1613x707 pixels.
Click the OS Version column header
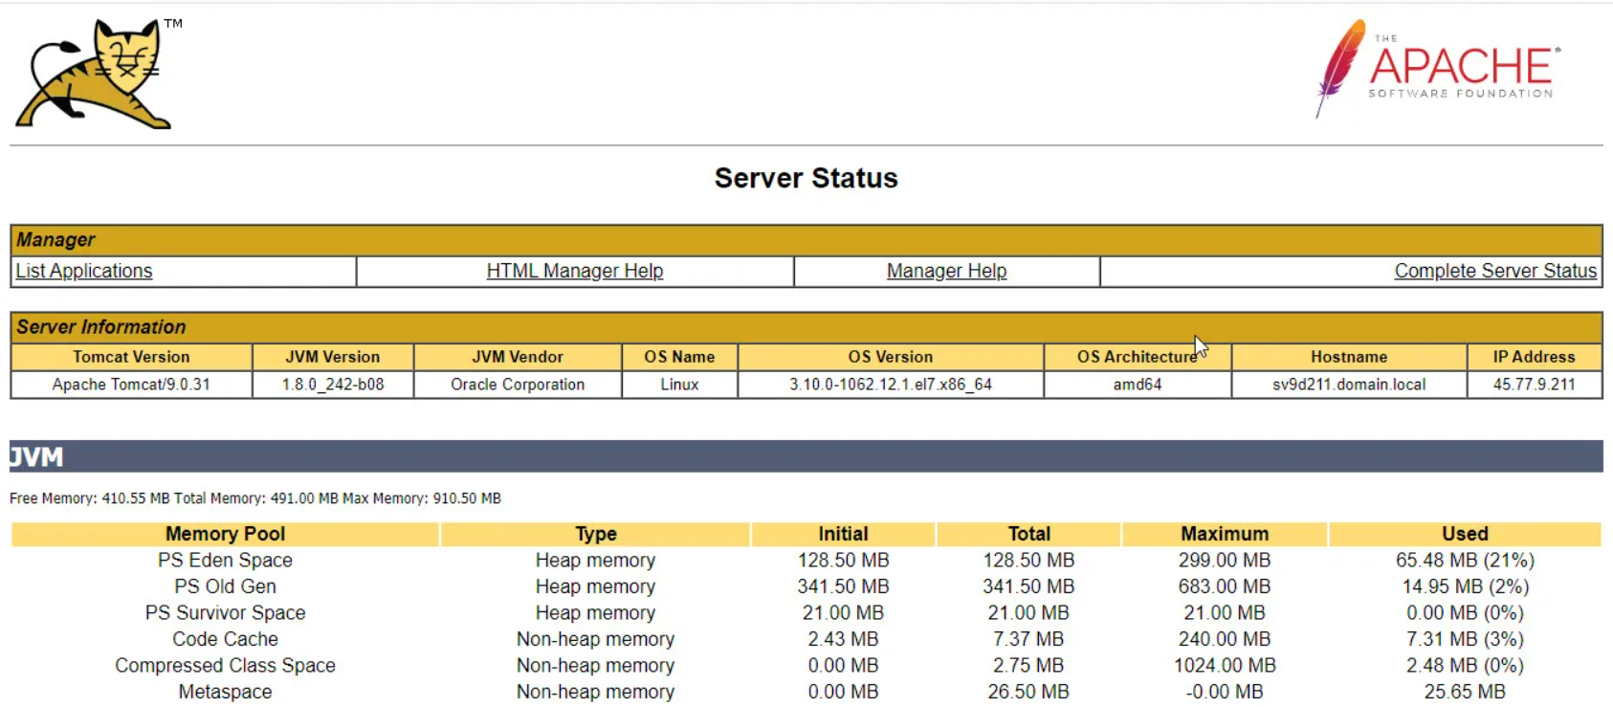pos(890,357)
